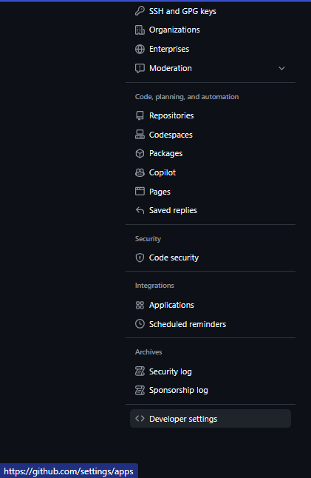Open the Moderation menu item
Viewport: 311px width, 478px height.
(211, 68)
